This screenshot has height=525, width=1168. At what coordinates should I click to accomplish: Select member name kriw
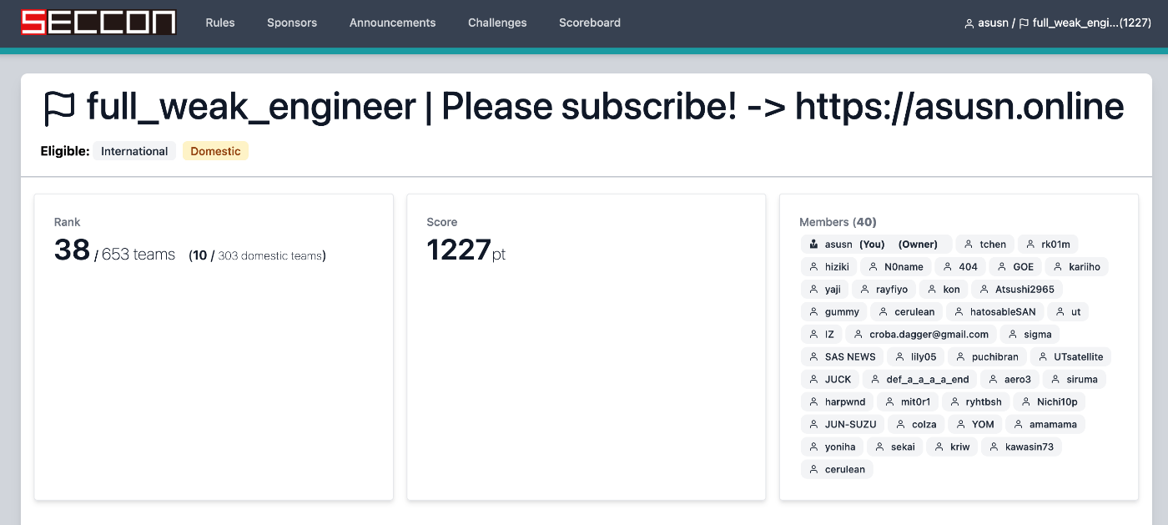(960, 447)
